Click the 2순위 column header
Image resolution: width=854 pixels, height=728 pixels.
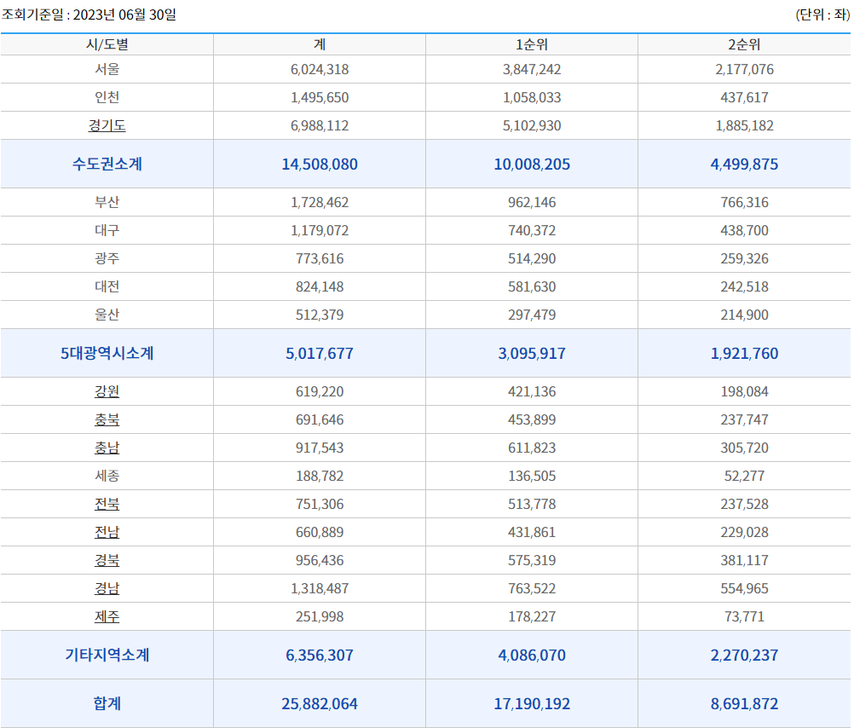point(744,42)
